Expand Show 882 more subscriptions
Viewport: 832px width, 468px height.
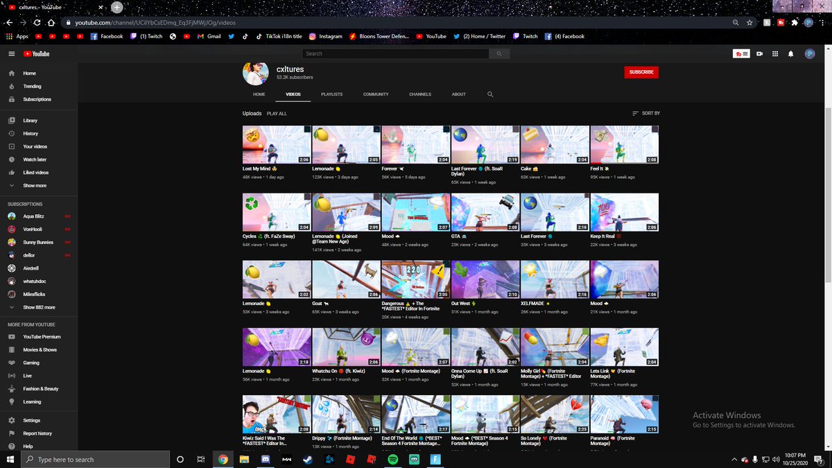[x=39, y=307]
